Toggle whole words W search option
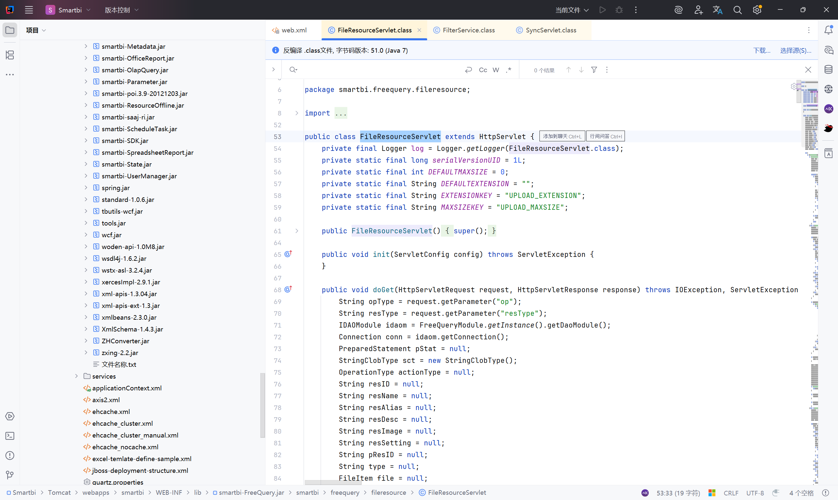838x500 pixels. point(496,70)
